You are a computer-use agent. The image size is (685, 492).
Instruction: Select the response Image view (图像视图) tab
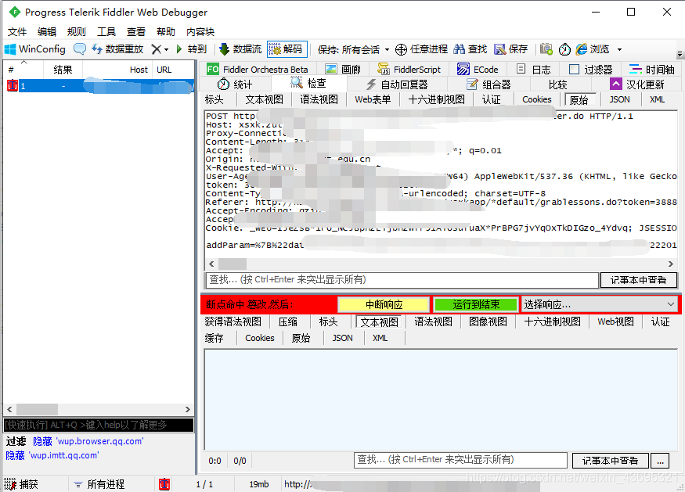(488, 321)
